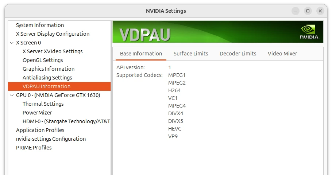Click the H264 codec entry

[x=174, y=90]
